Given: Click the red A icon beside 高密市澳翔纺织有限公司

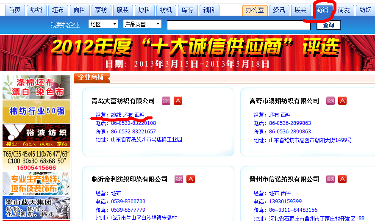Looking at the screenshot, I should tap(342, 101).
